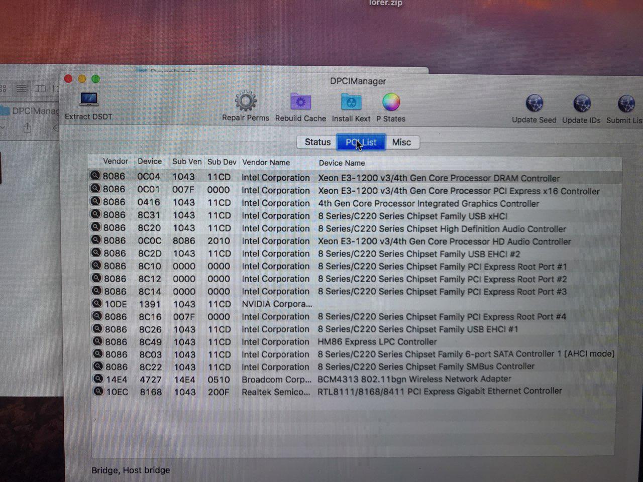Click the magnifier icon on the 8C49 row
Viewport: 643px width, 482px height.
[x=97, y=341]
